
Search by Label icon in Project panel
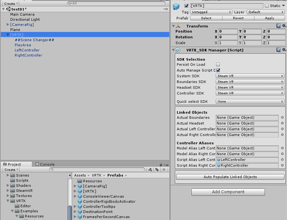pos(157,170)
